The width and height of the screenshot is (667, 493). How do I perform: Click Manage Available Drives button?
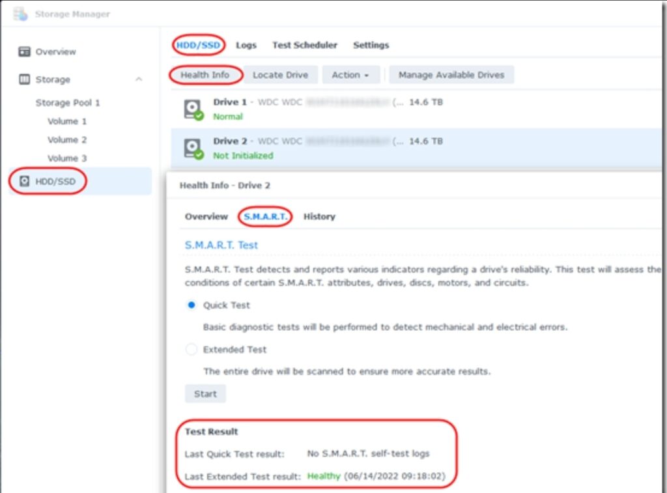451,75
